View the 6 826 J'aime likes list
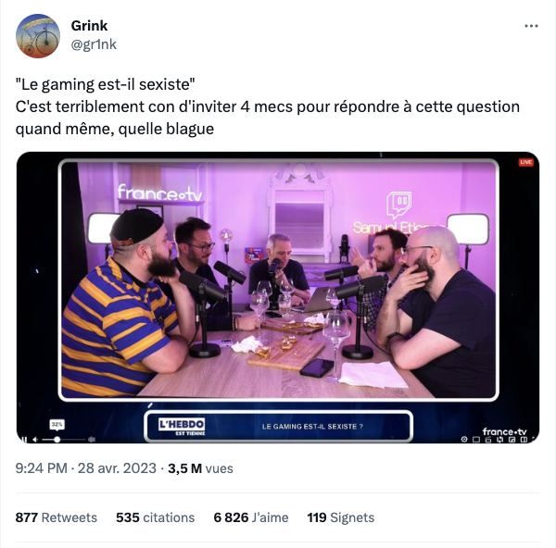Viewport: 556px width, 548px height. click(251, 517)
